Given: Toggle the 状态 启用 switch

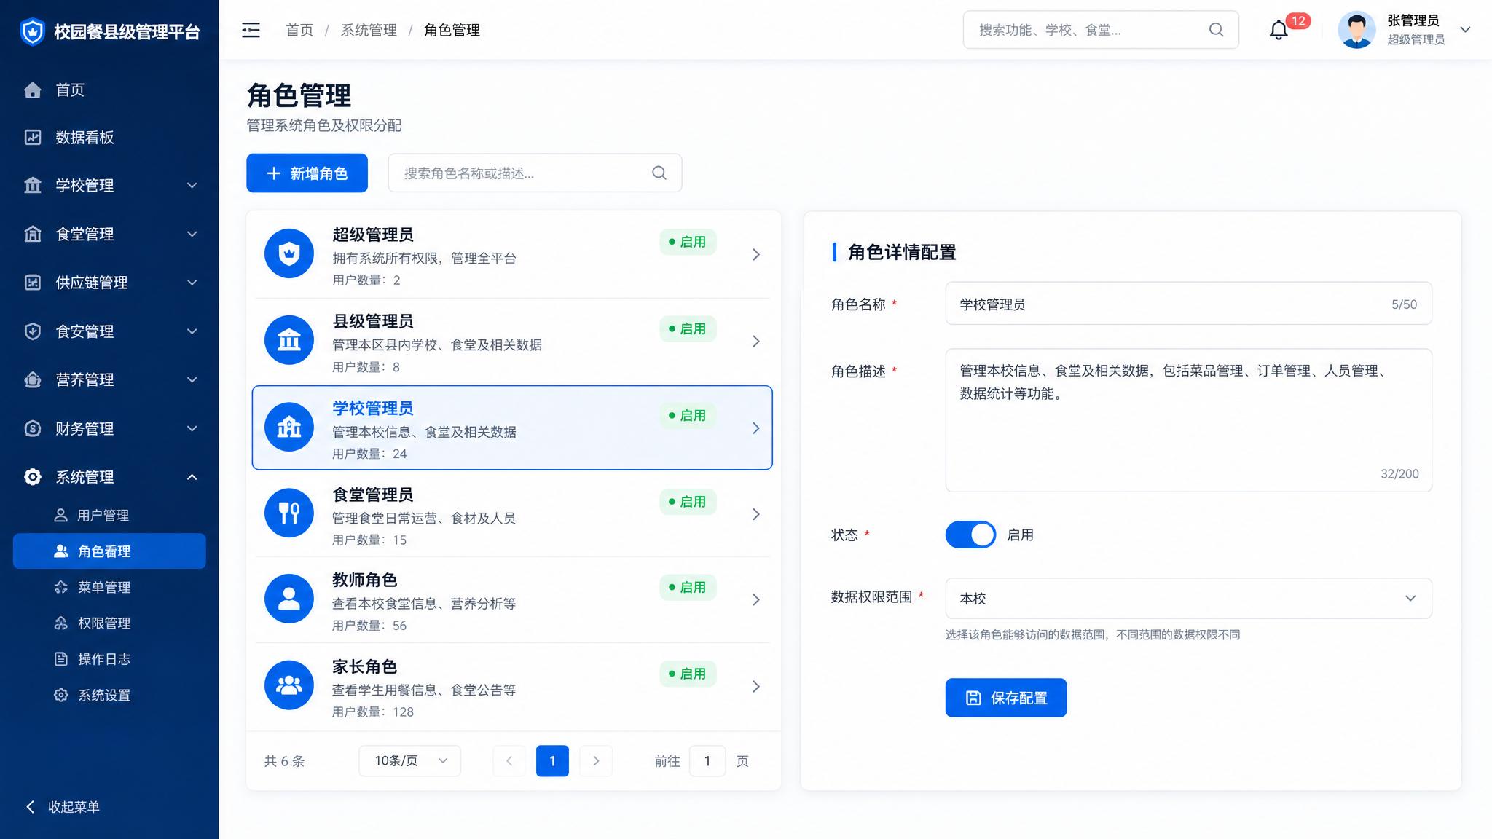Looking at the screenshot, I should pos(970,535).
